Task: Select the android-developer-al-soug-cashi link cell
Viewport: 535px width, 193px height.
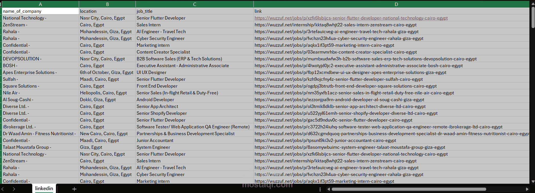Action: pyautogui.click(x=391, y=99)
